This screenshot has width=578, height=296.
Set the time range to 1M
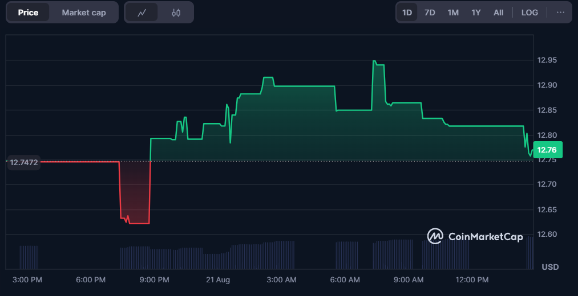[x=453, y=13]
